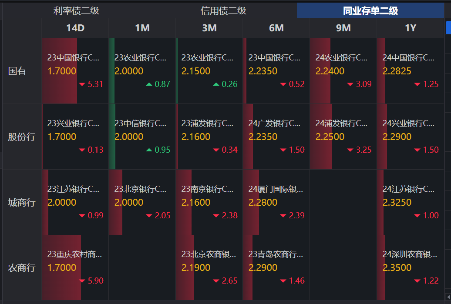Screen dimensions: 451x304
Task: Select the 1Y column header
Action: [x=411, y=28]
